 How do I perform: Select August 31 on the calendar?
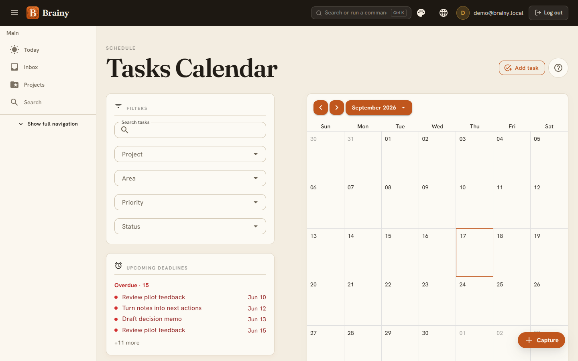pos(363,156)
